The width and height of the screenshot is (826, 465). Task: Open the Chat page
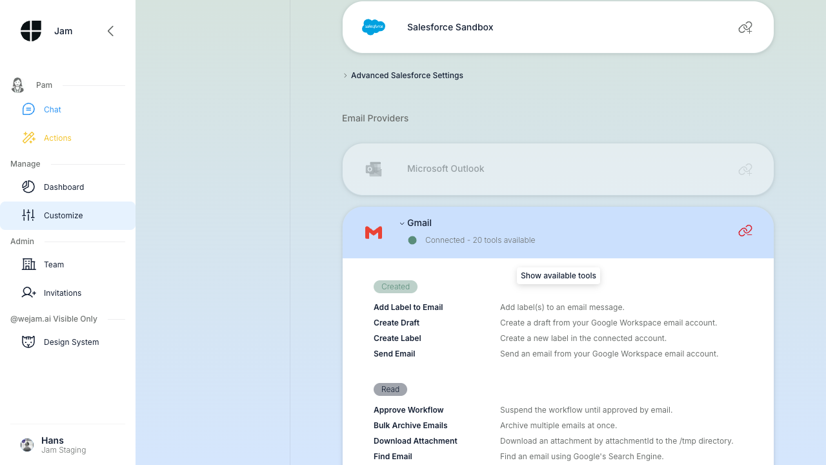point(68,109)
